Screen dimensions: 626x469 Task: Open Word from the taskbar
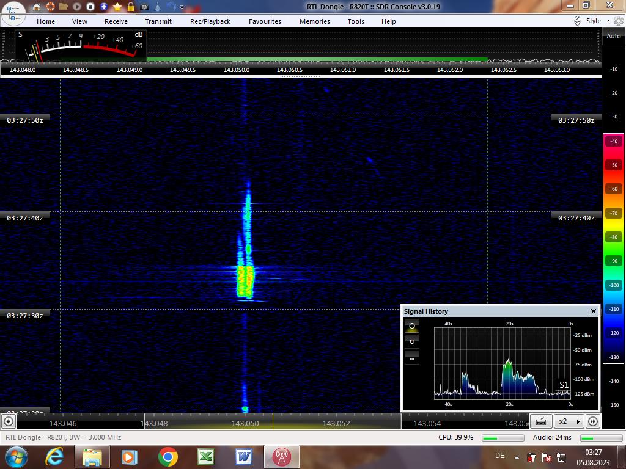point(243,457)
